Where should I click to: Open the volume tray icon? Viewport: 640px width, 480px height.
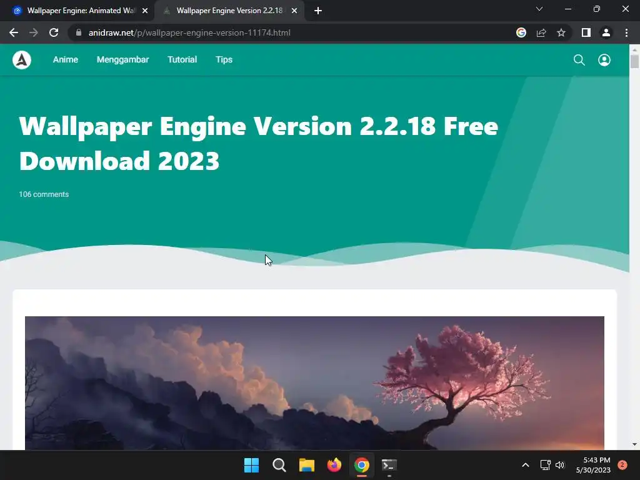point(560,465)
